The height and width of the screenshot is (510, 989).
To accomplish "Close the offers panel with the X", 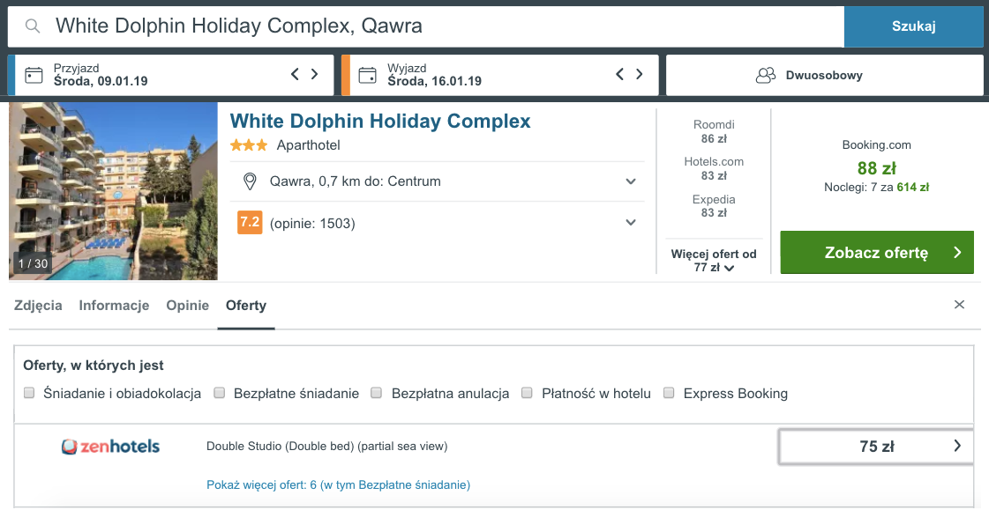I will (x=959, y=305).
